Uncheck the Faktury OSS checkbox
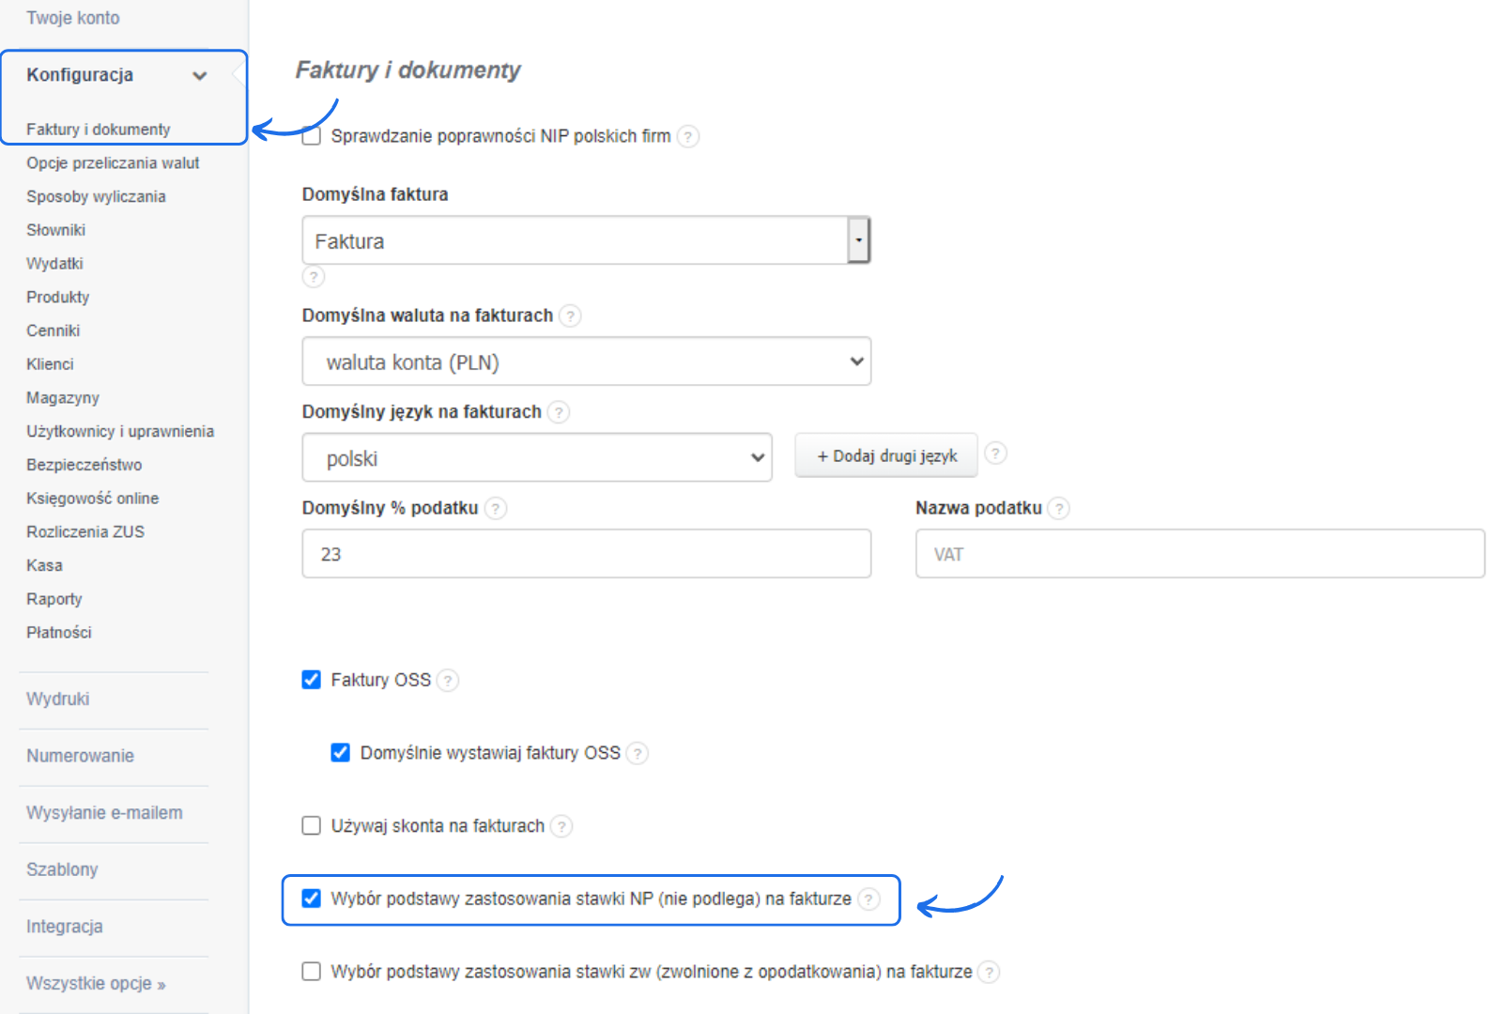1506x1014 pixels. [312, 680]
